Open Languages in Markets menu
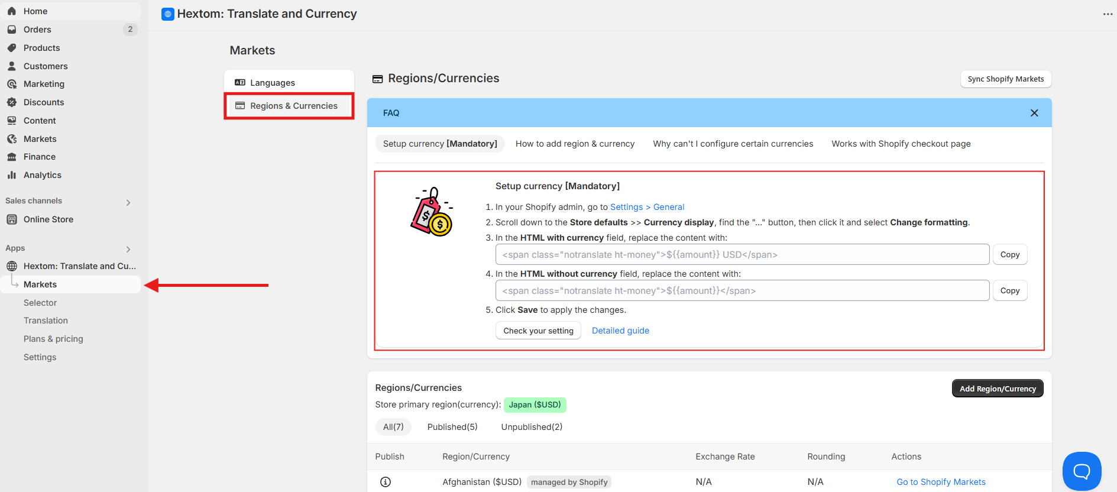This screenshot has width=1117, height=492. pos(289,83)
